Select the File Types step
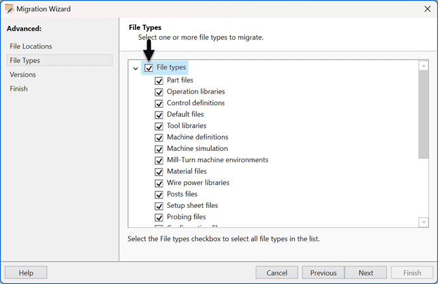The height and width of the screenshot is (284, 438). [60, 60]
